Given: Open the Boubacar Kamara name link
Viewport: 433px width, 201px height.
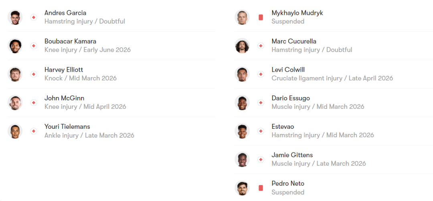Looking at the screenshot, I should tap(70, 41).
